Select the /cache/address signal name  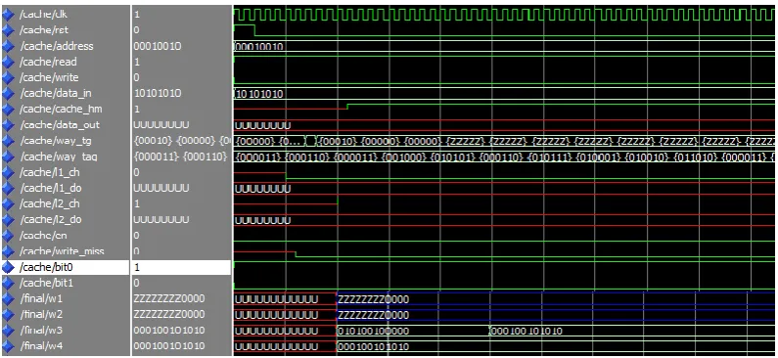tap(56, 46)
